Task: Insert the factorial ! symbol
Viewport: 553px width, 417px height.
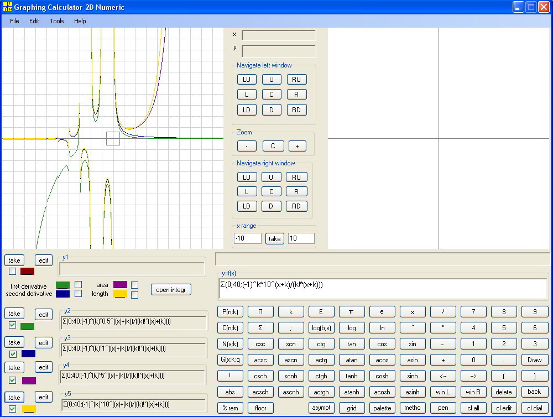Action: click(x=230, y=376)
